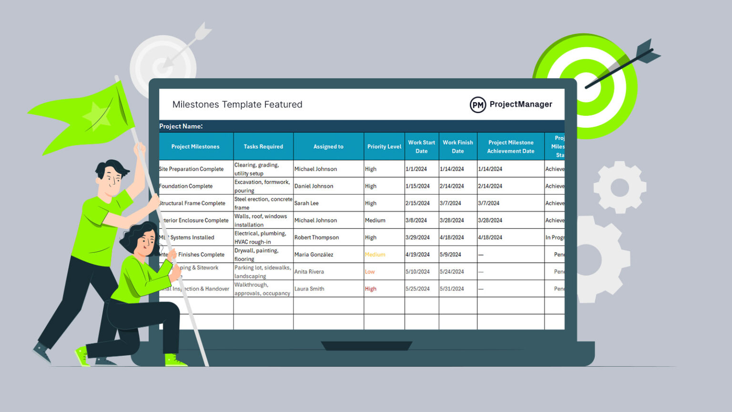The image size is (732, 412).
Task: Click the PM ProjectManager logo icon
Action: point(478,104)
